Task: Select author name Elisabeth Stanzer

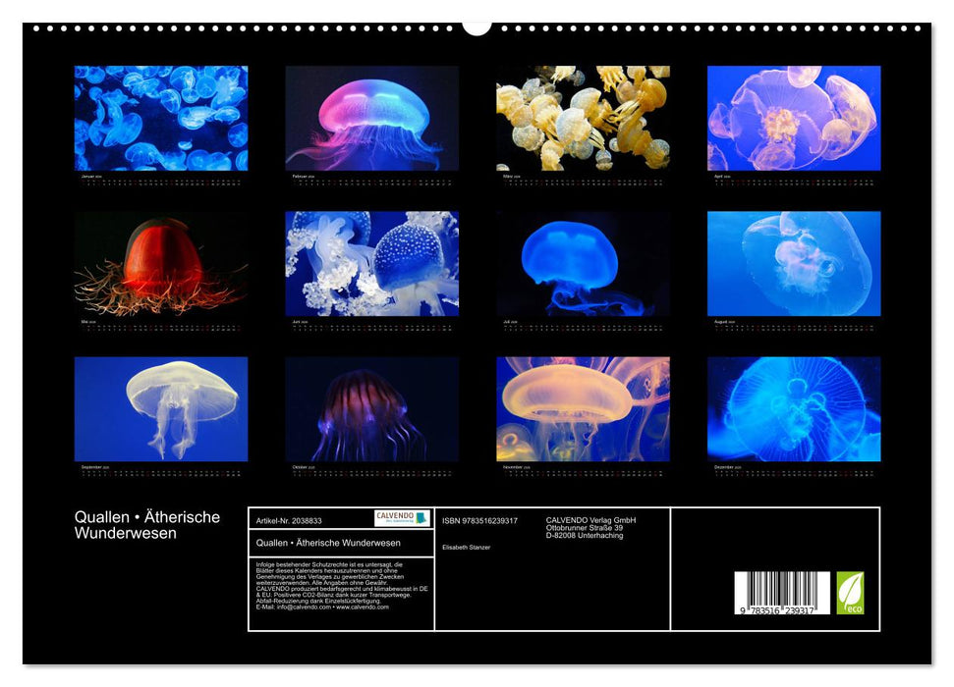Action: pos(467,546)
